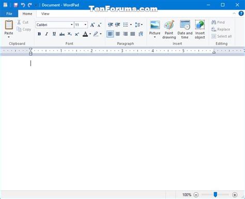The image size is (245, 199).
Task: Switch to the Home tab
Action: pos(27,14)
